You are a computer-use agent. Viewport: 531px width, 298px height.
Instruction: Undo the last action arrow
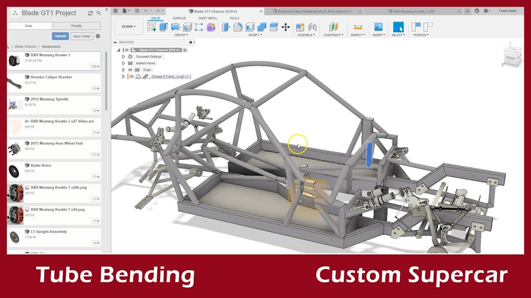coord(146,11)
